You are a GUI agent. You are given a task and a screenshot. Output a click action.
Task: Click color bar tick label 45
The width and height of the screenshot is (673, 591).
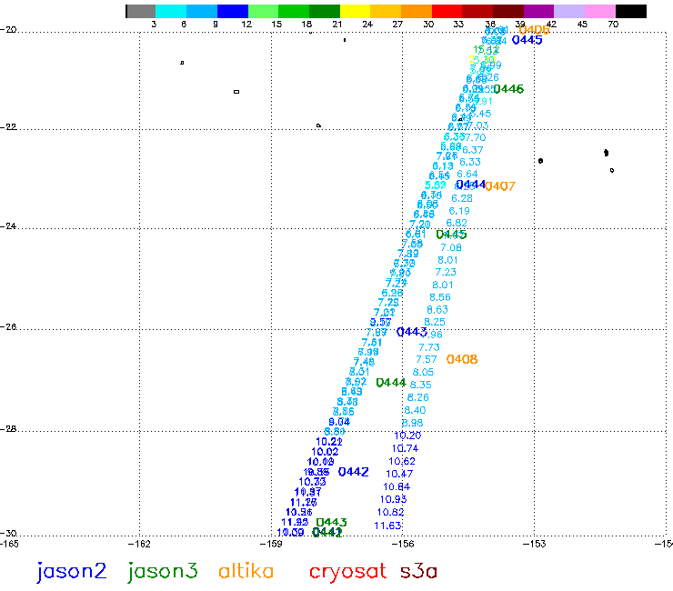pos(582,25)
